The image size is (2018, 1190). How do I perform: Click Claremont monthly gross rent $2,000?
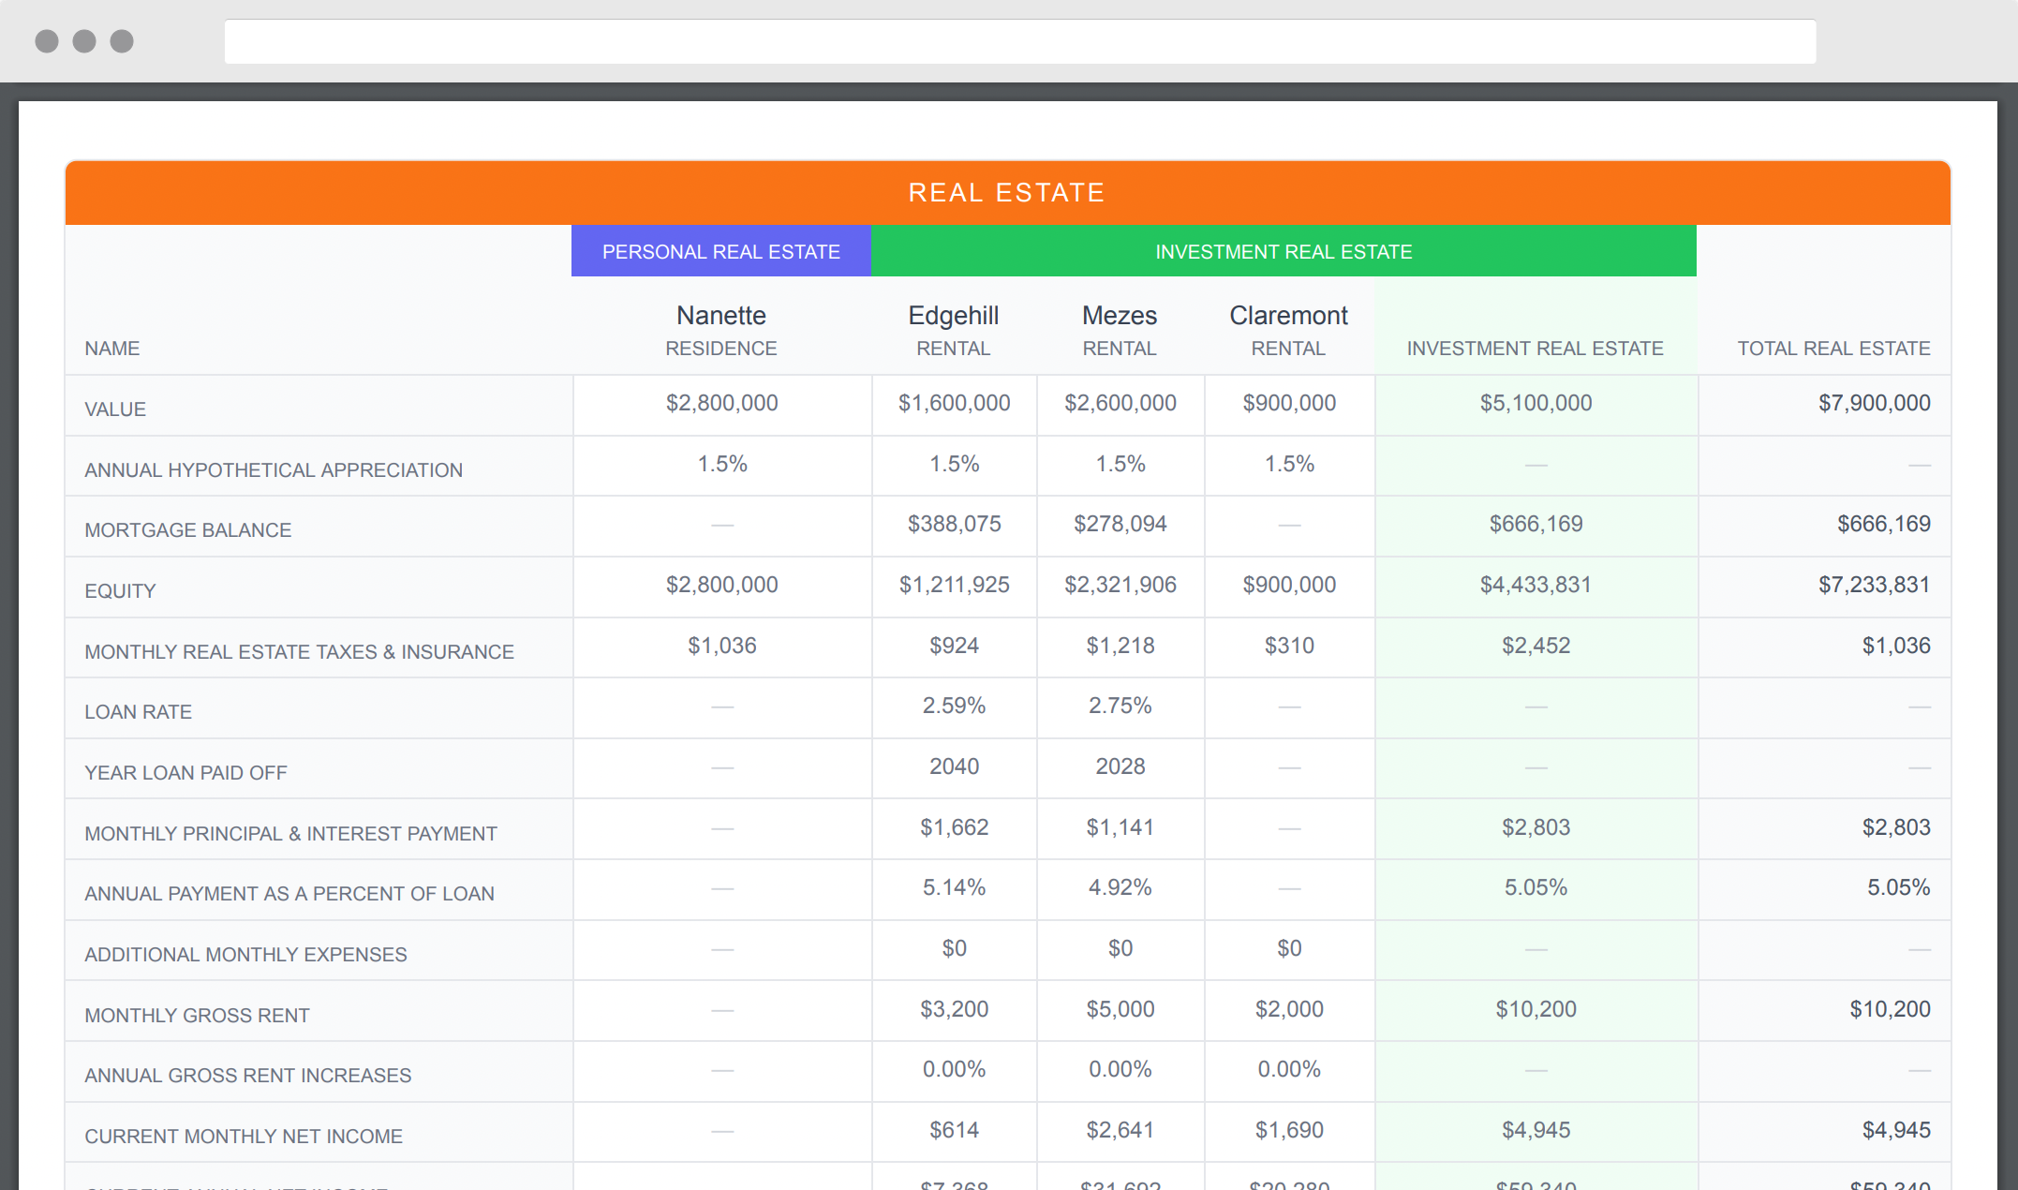tap(1289, 1009)
